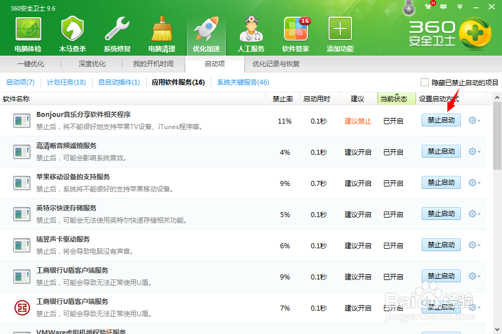This screenshot has height=334, width=502.
Task: Switch to the 一键优化 tab
Action: (x=32, y=64)
